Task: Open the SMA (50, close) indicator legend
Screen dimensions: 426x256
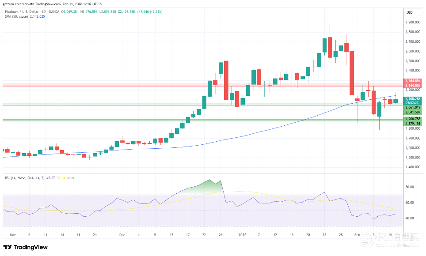Action: [16, 17]
